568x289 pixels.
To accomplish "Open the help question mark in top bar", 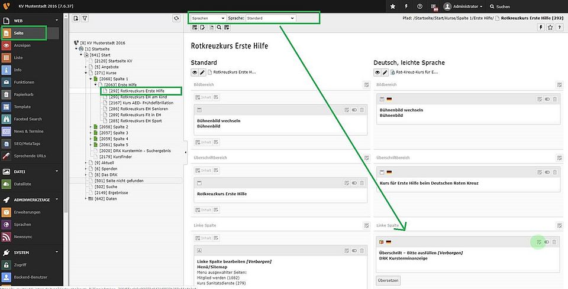I will [x=419, y=6].
